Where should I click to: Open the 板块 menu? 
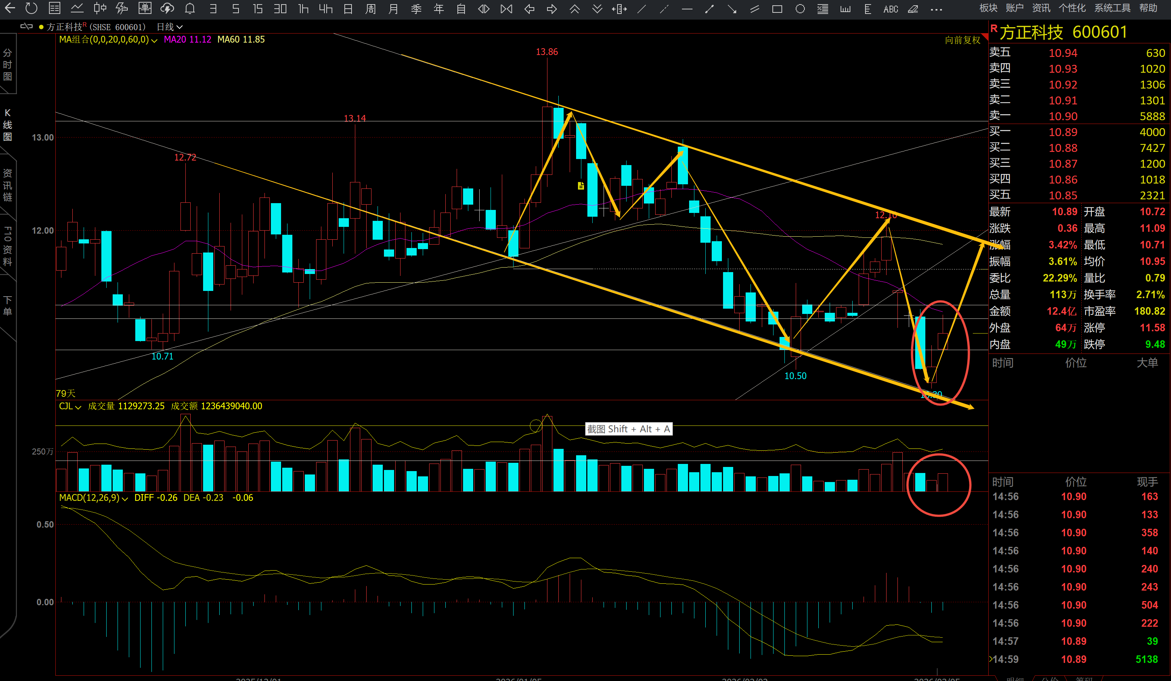[988, 8]
